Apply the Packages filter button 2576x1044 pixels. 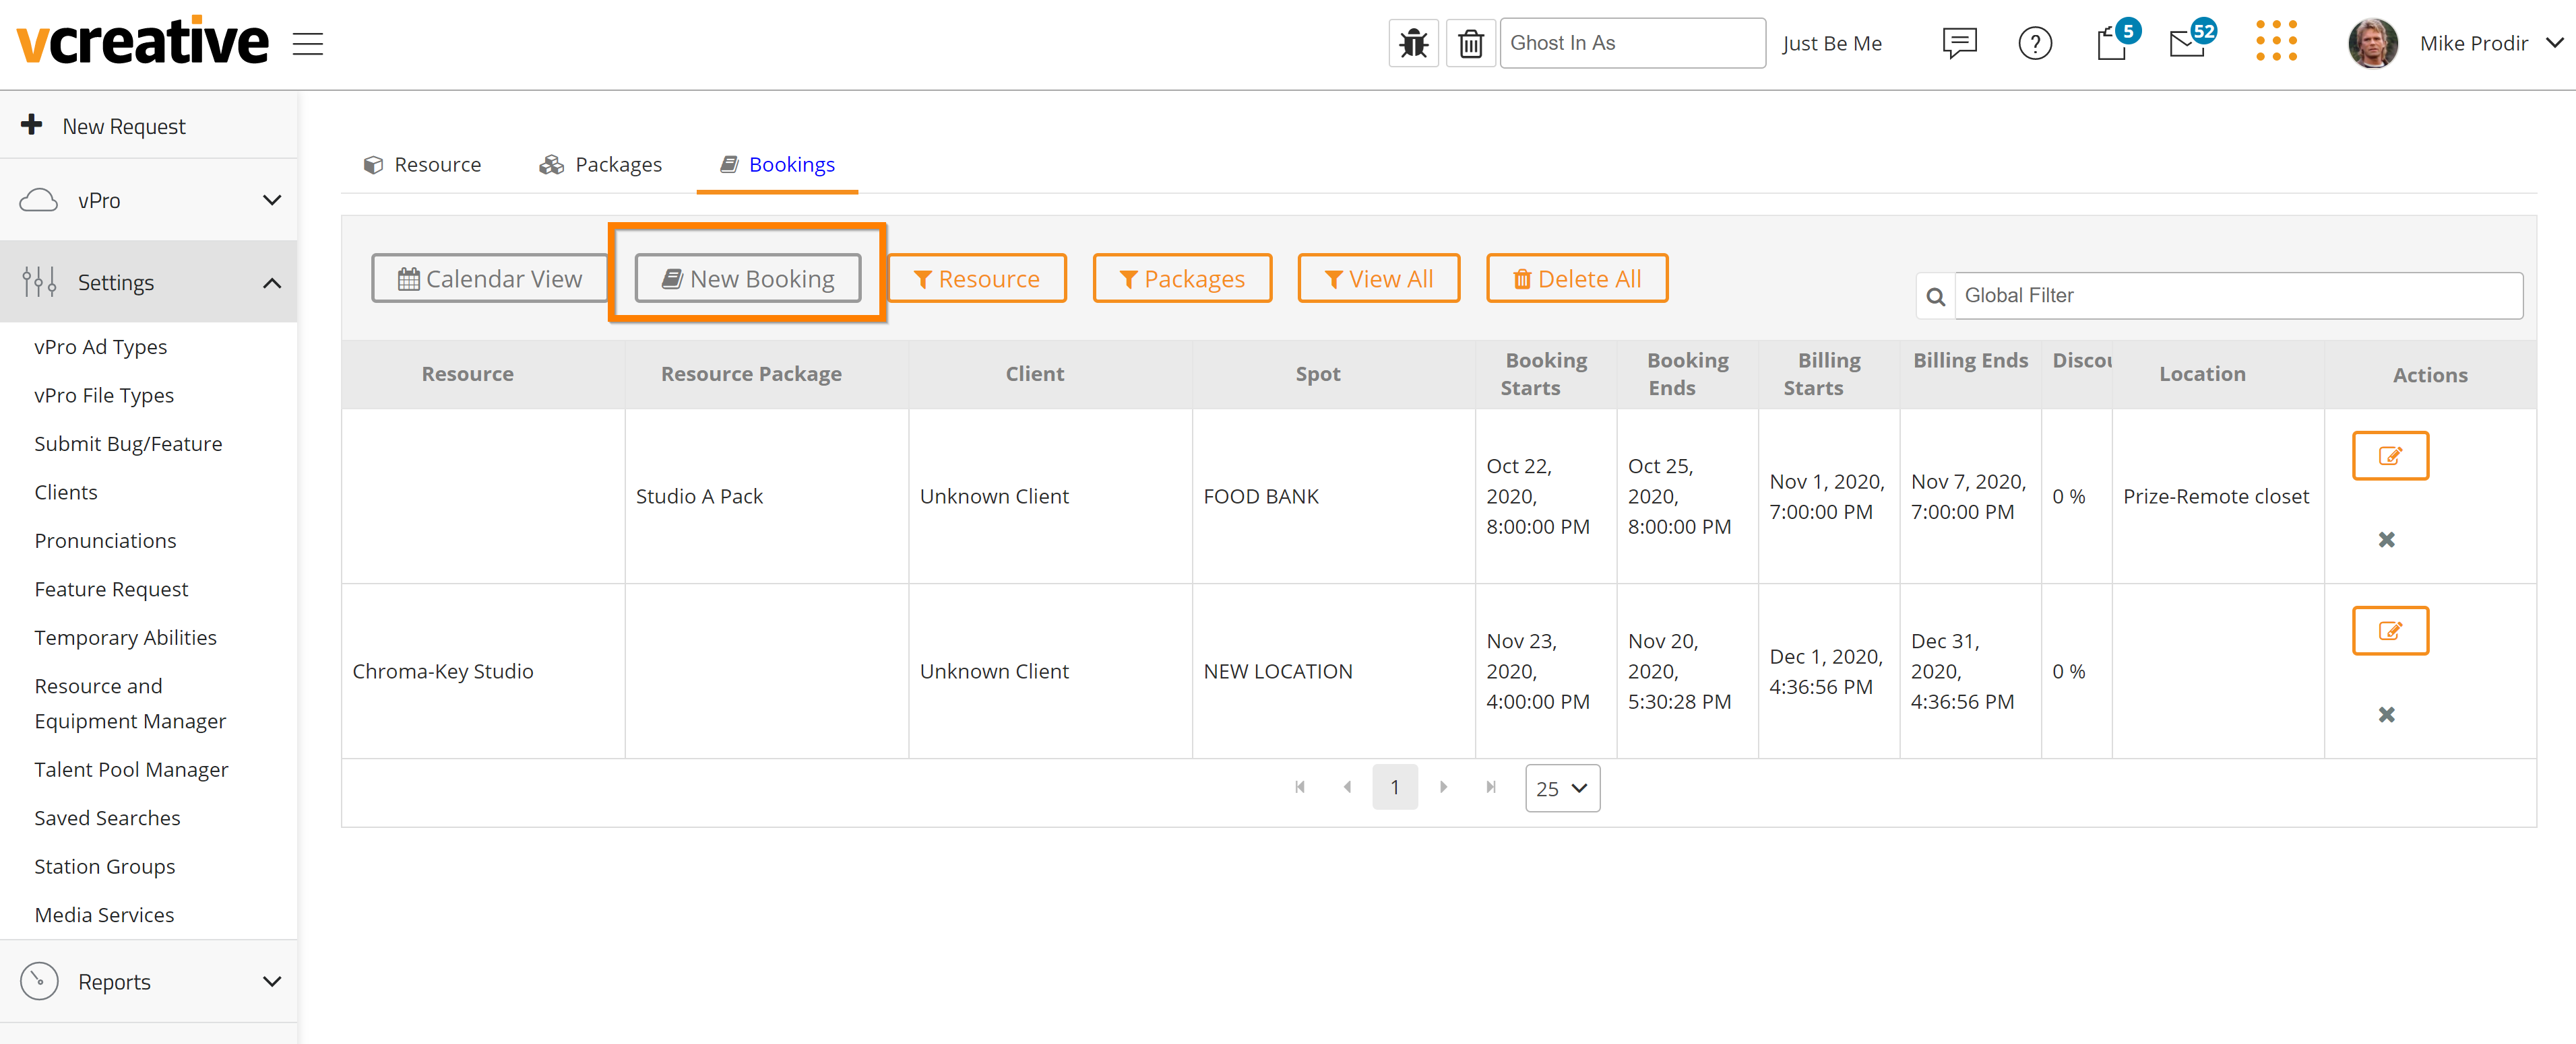[1182, 279]
